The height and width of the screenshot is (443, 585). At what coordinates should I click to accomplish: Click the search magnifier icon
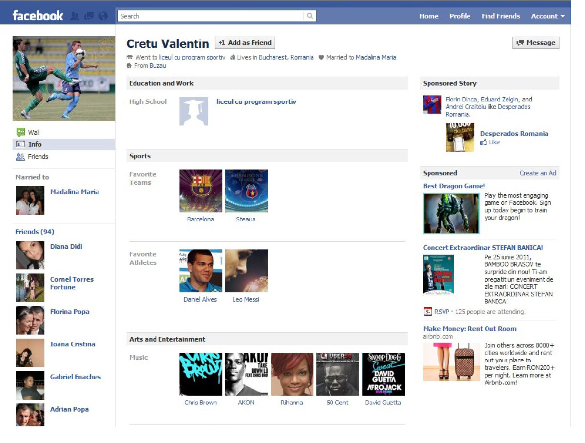pyautogui.click(x=310, y=16)
